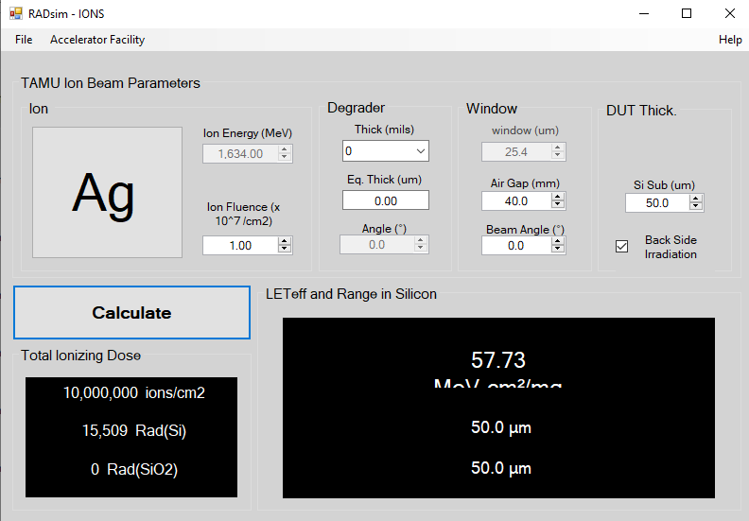Click the Air Gap value 40.0 field
Screen dimensions: 749x521
click(x=516, y=201)
